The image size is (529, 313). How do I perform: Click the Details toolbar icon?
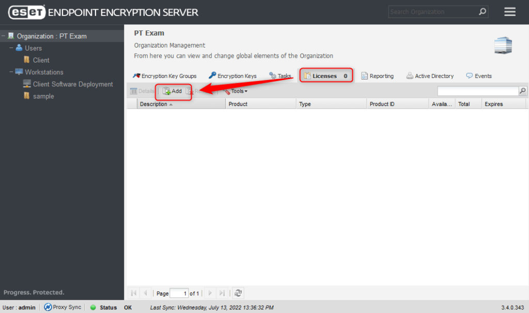pyautogui.click(x=141, y=91)
